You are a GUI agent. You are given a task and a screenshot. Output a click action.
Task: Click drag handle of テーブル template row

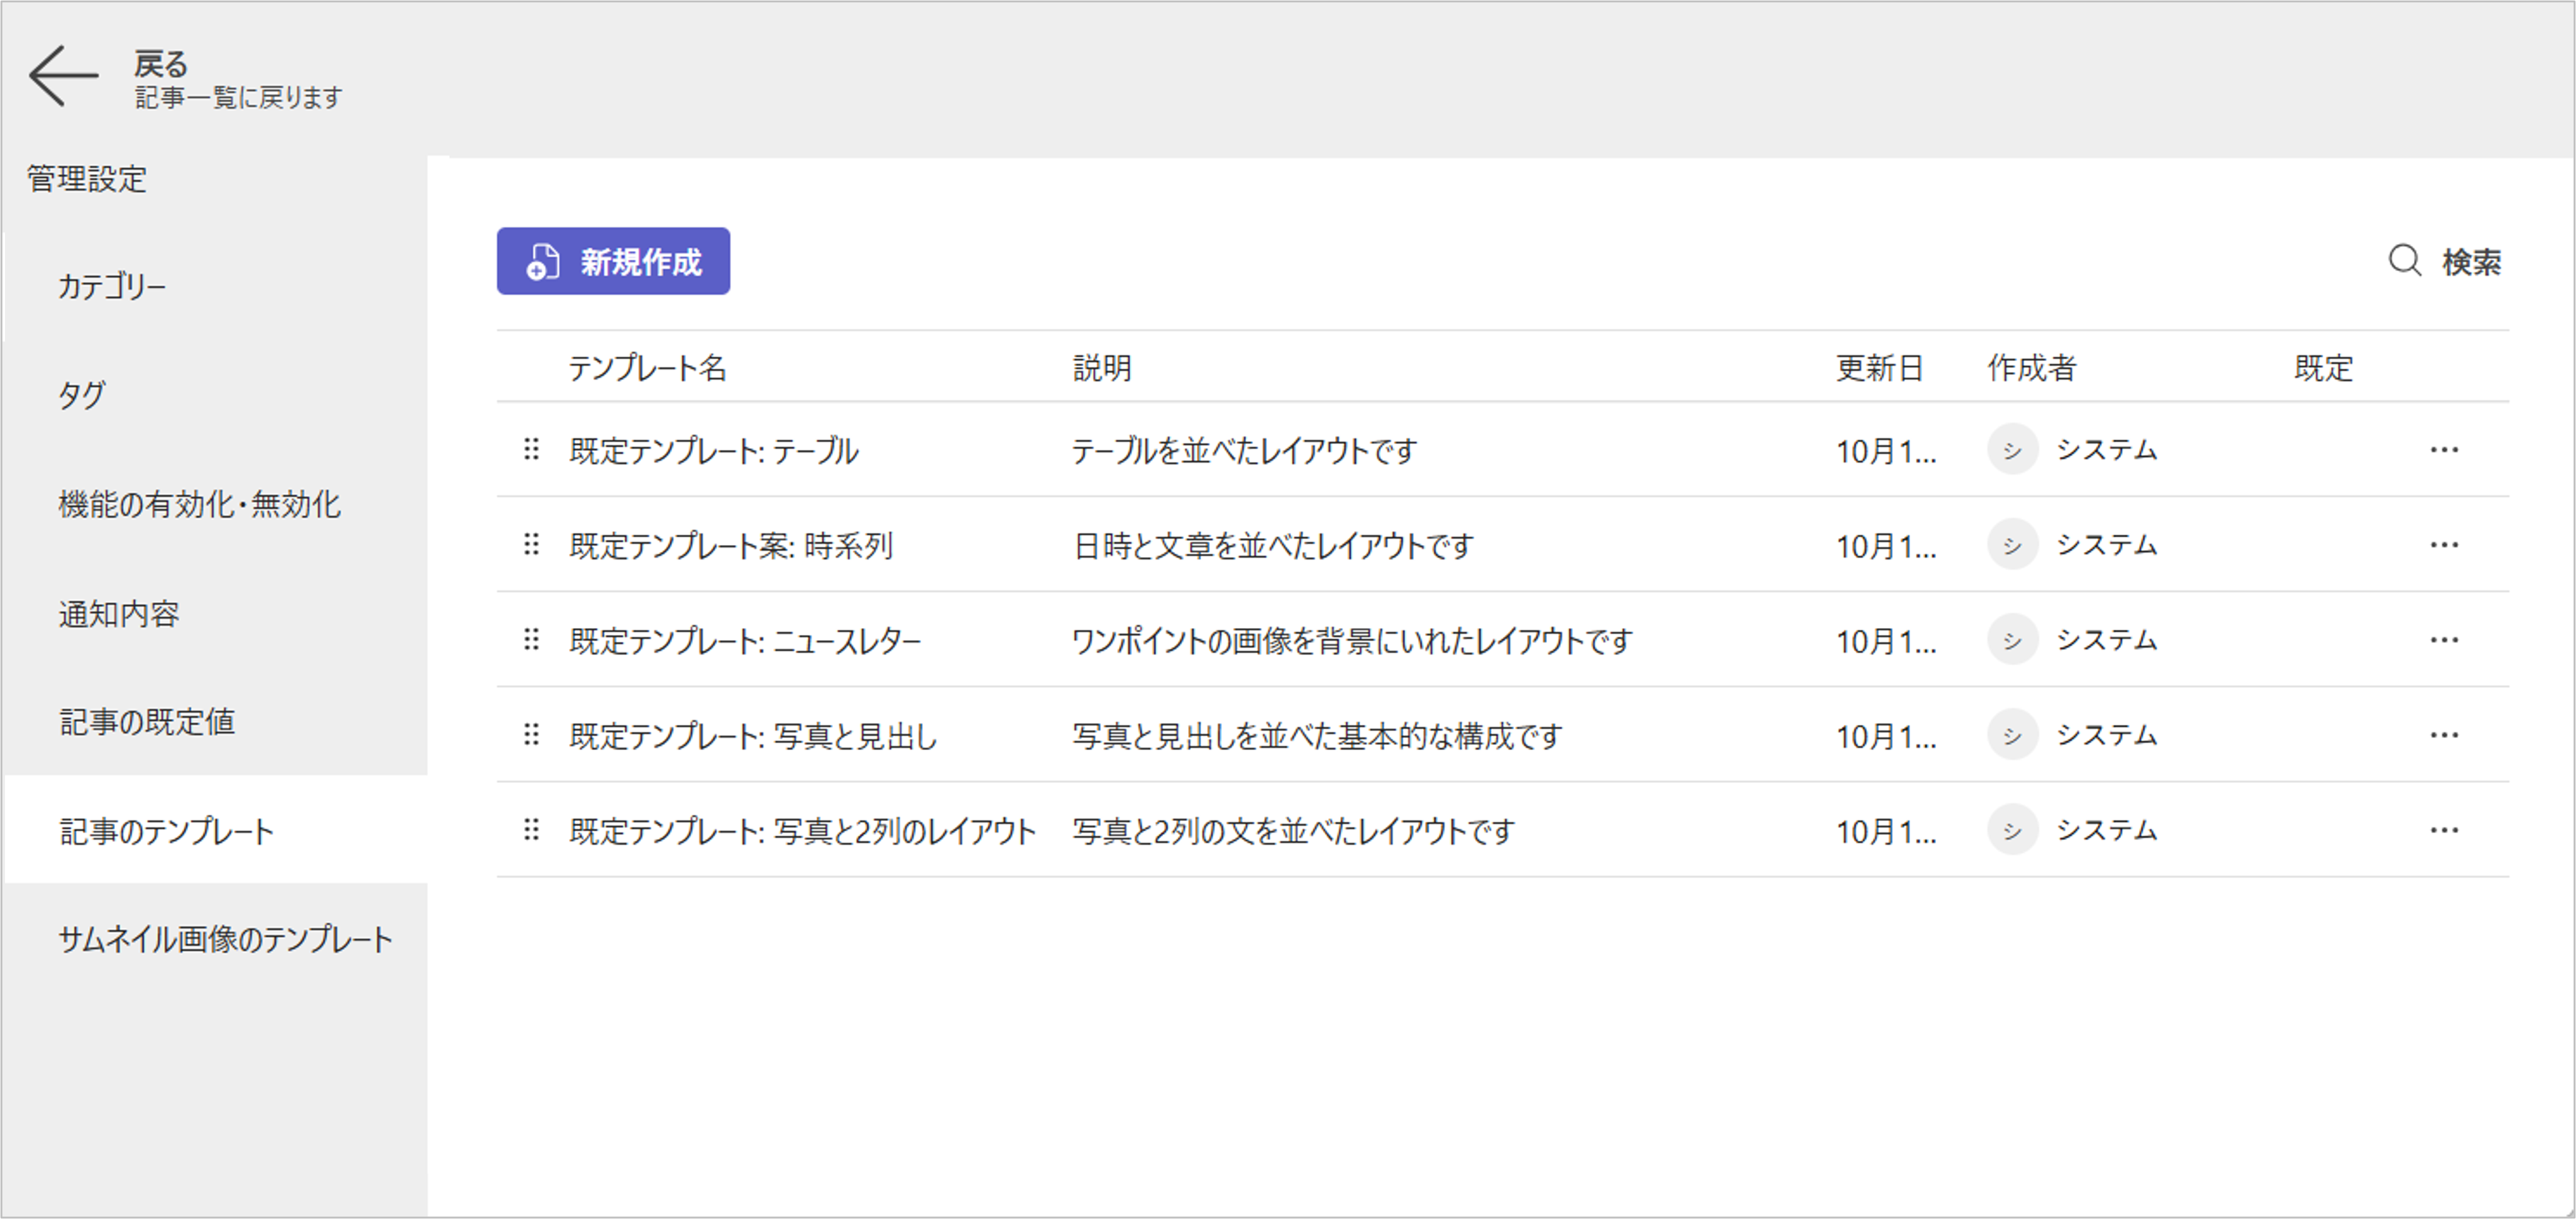(531, 450)
